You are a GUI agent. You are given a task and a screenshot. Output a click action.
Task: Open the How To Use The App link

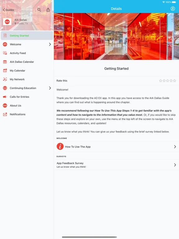[x=117, y=147]
